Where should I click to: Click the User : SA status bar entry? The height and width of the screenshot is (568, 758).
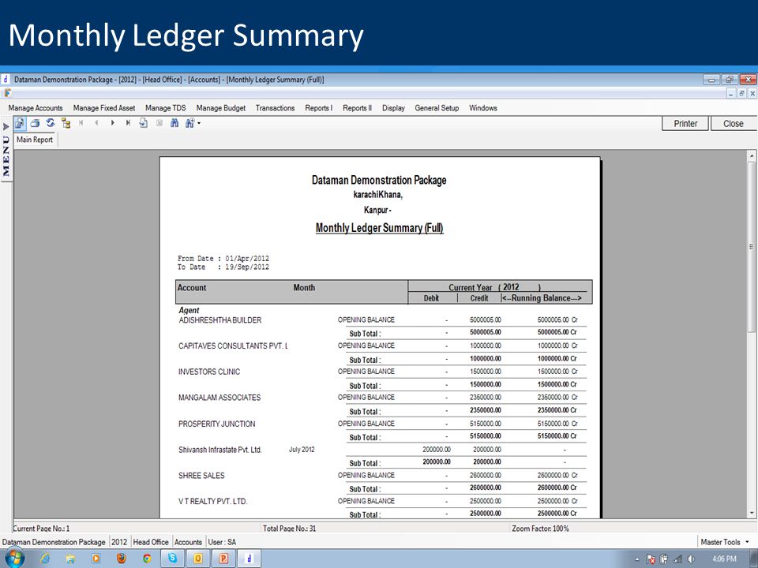pyautogui.click(x=222, y=542)
